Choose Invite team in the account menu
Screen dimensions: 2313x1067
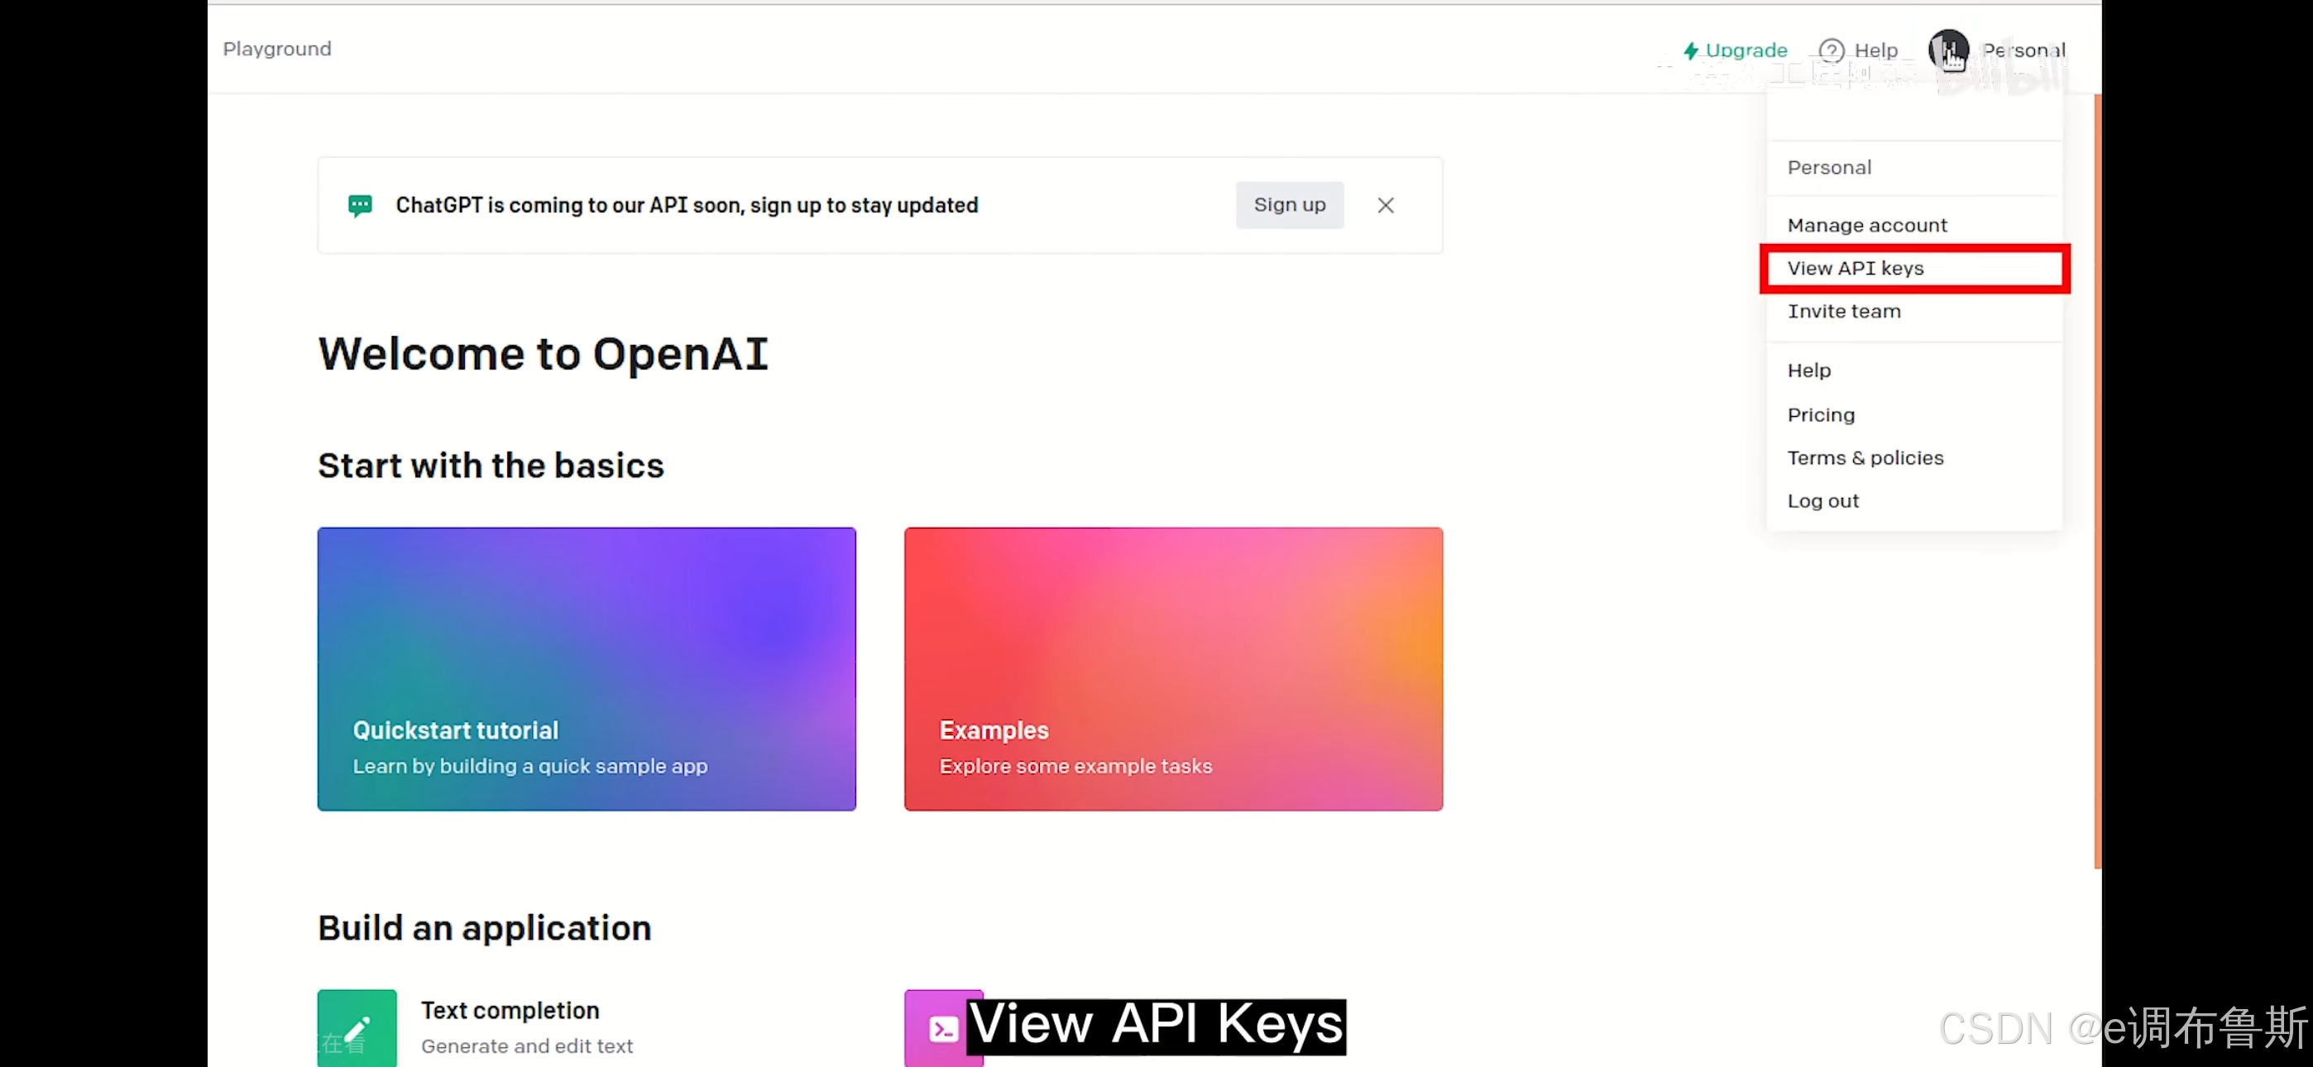click(1843, 311)
